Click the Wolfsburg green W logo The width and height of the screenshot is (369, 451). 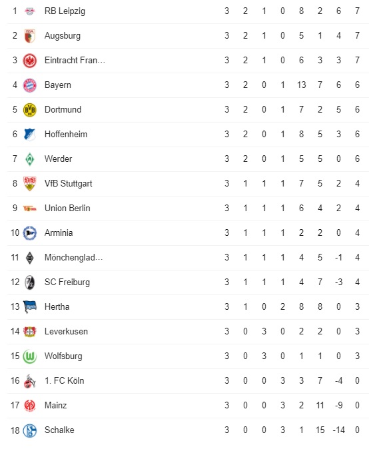(x=29, y=356)
